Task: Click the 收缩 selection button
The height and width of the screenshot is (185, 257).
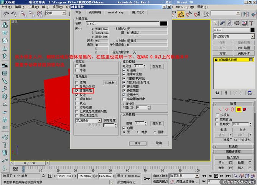Action: tap(223, 130)
